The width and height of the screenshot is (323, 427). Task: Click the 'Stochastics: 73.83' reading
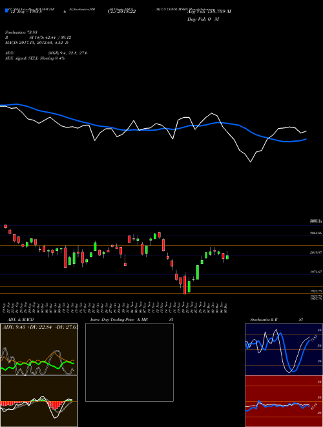pyautogui.click(x=21, y=32)
